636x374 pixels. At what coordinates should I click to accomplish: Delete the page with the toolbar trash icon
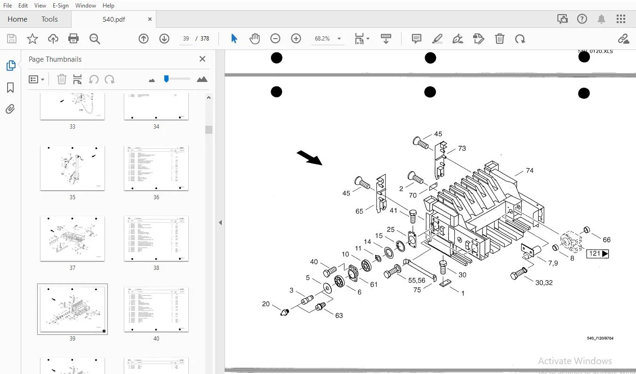point(499,39)
